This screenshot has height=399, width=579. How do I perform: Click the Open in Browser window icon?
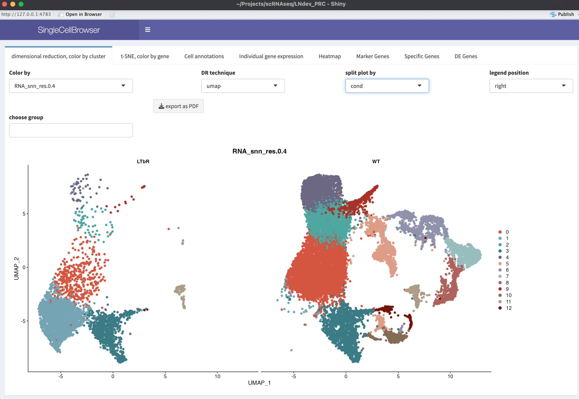60,14
